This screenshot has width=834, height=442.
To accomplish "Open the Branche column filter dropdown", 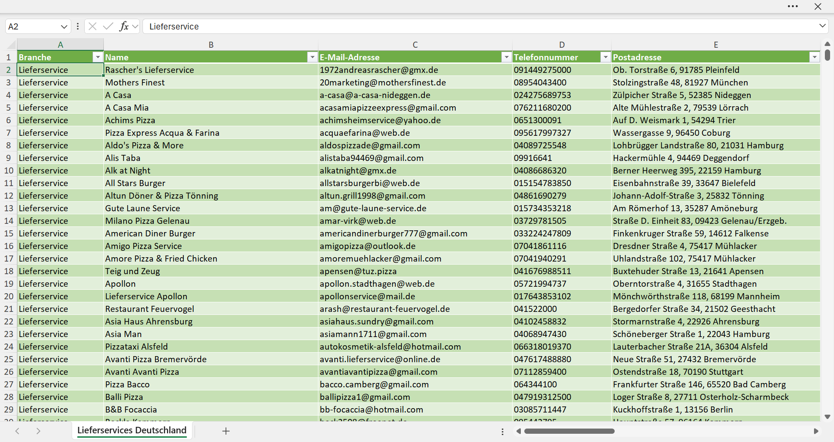I will pyautogui.click(x=98, y=57).
